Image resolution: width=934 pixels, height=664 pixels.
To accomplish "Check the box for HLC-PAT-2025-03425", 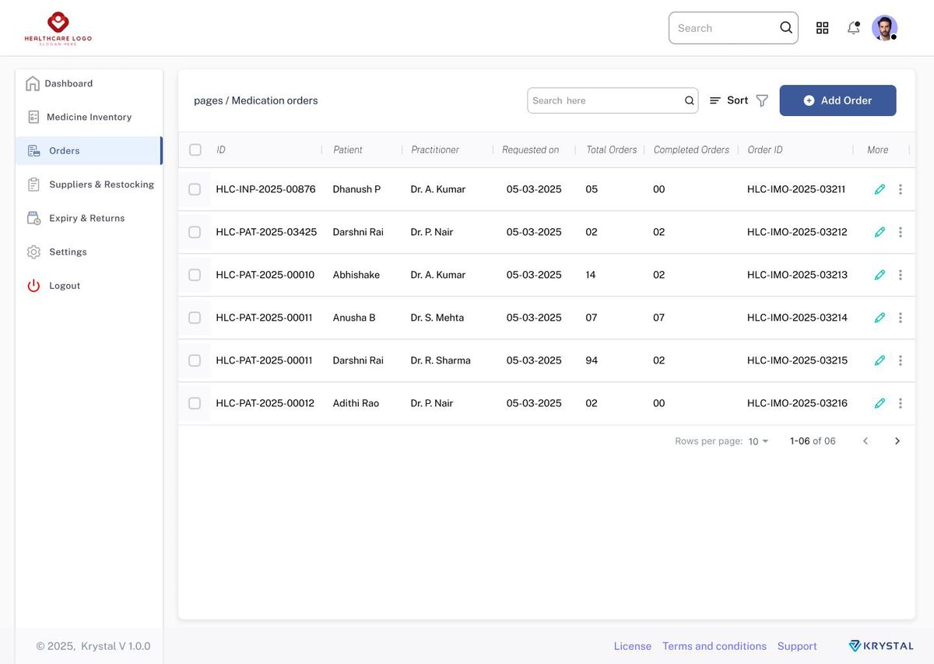I will pyautogui.click(x=195, y=232).
